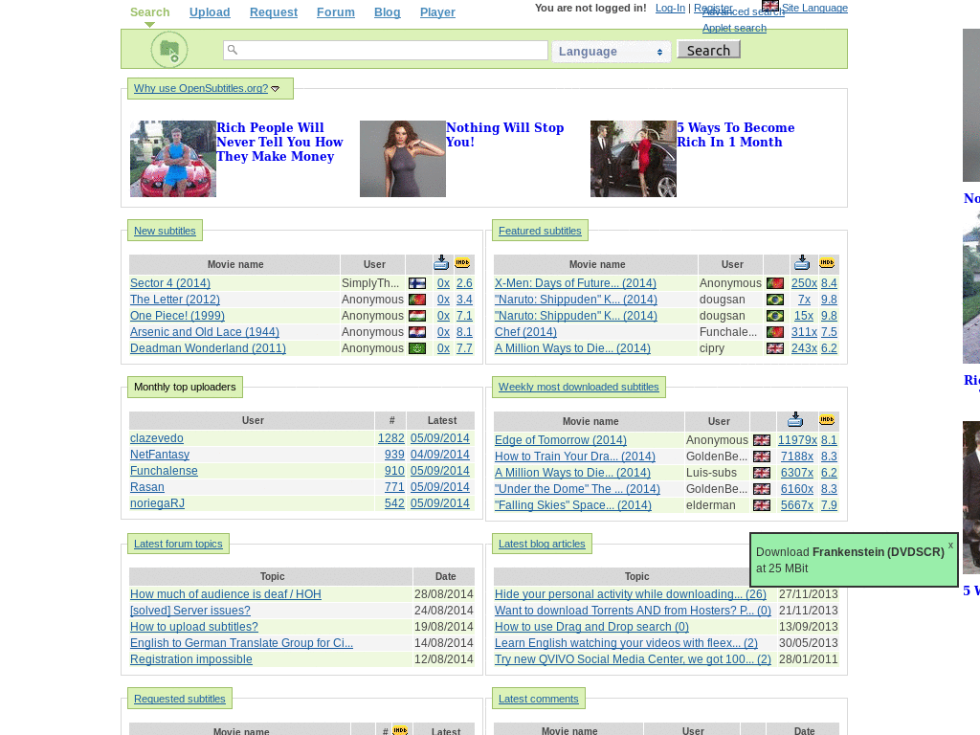Screen dimensions: 980x735
Task: Open the Forum tab
Action: (336, 11)
